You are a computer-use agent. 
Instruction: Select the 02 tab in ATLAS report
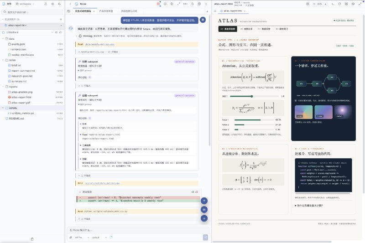tap(264, 29)
